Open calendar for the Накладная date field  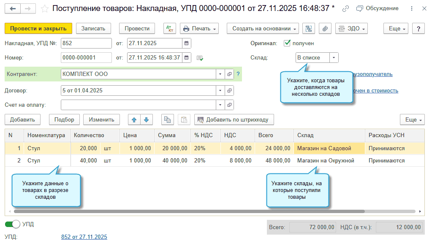pyautogui.click(x=186, y=43)
